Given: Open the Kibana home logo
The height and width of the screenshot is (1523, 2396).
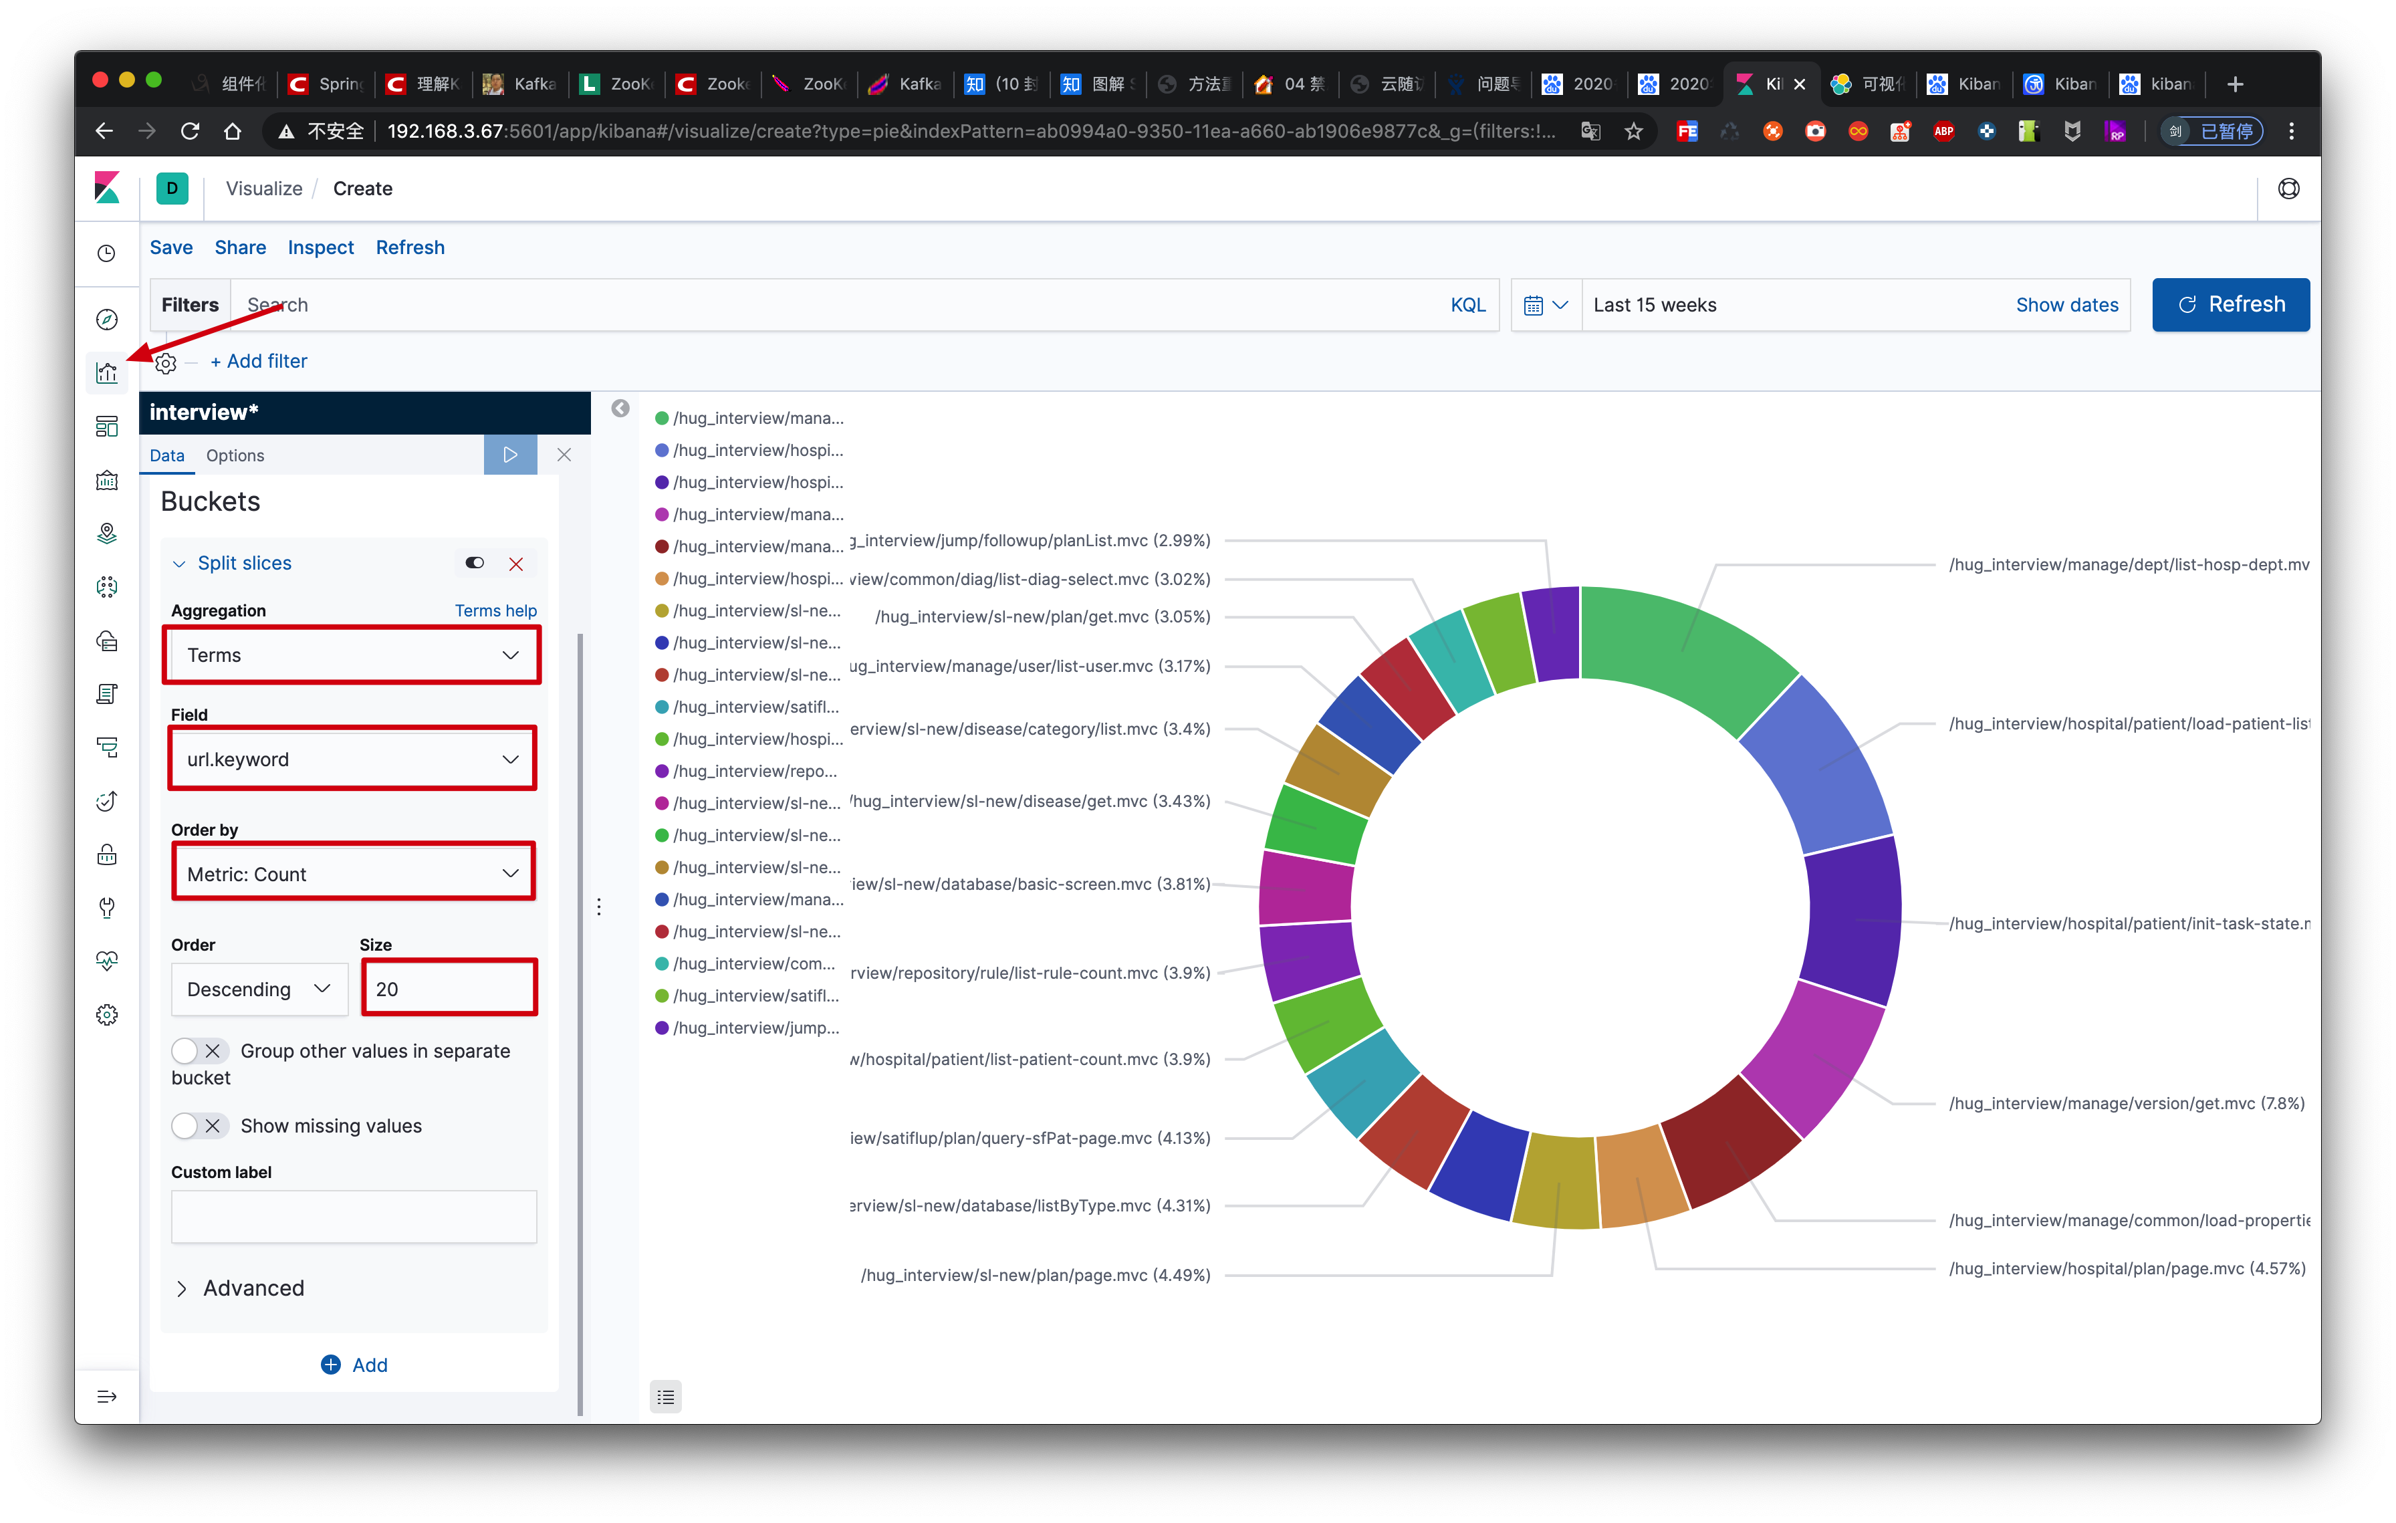Looking at the screenshot, I should [x=106, y=188].
